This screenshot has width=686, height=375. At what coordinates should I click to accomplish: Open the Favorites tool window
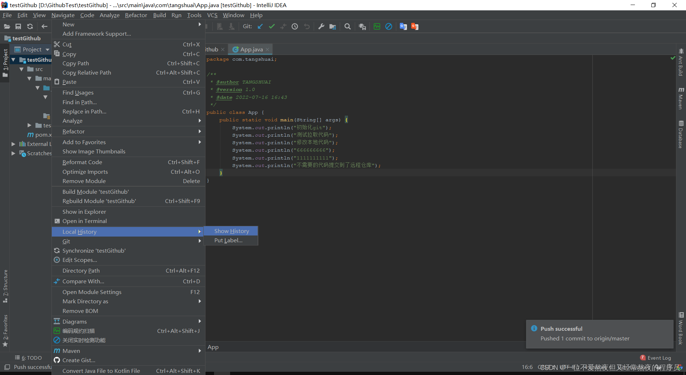pos(5,330)
